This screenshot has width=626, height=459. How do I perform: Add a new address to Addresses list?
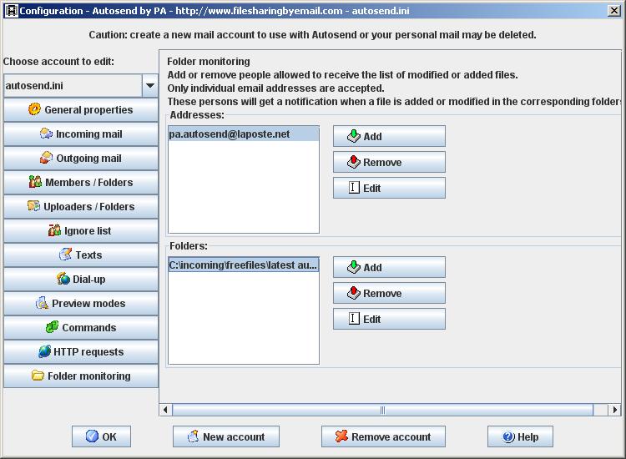389,137
